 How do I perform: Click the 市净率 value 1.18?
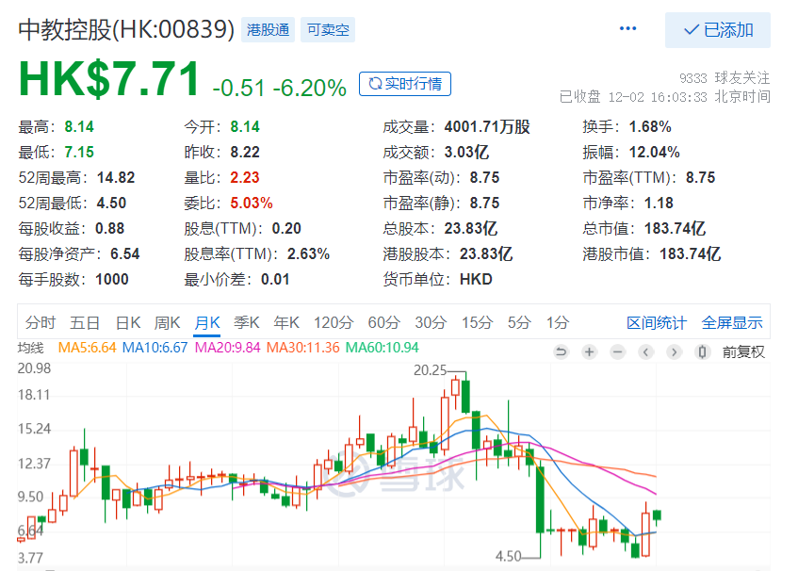point(659,204)
